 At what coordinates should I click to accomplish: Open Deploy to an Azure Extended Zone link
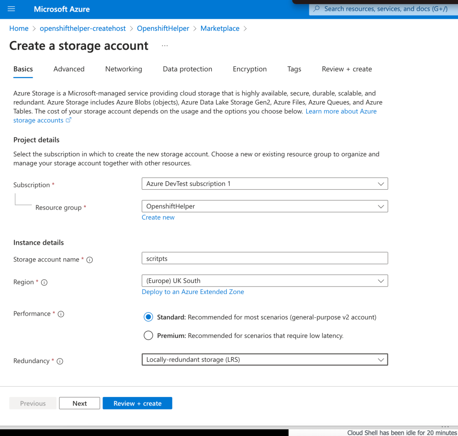click(x=193, y=292)
